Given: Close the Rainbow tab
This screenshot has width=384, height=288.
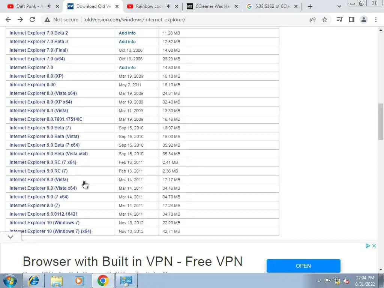Looking at the screenshot, I should [176, 6].
